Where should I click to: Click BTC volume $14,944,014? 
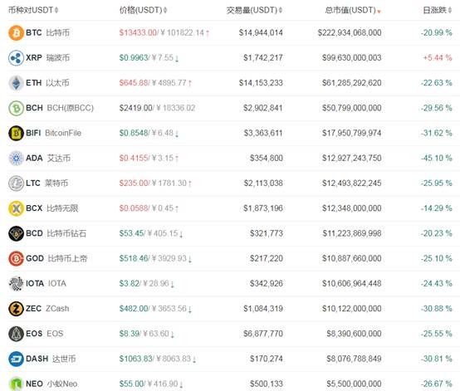pos(261,32)
